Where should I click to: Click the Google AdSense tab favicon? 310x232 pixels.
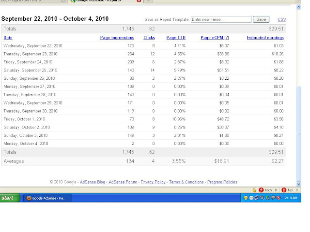(x=73, y=1)
